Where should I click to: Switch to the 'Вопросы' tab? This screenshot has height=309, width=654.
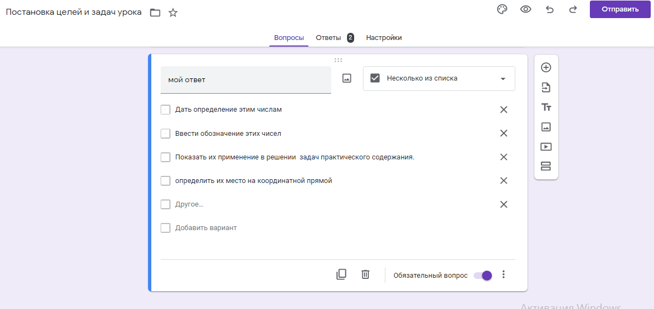[x=289, y=38]
